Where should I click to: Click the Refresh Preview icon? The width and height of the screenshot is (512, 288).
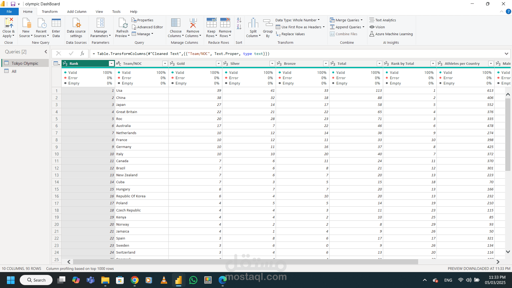tap(123, 23)
